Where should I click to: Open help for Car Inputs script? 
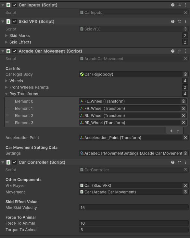173,5
